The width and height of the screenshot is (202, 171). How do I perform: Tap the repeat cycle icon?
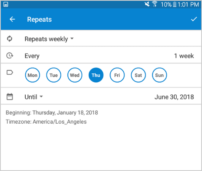pos(10,39)
